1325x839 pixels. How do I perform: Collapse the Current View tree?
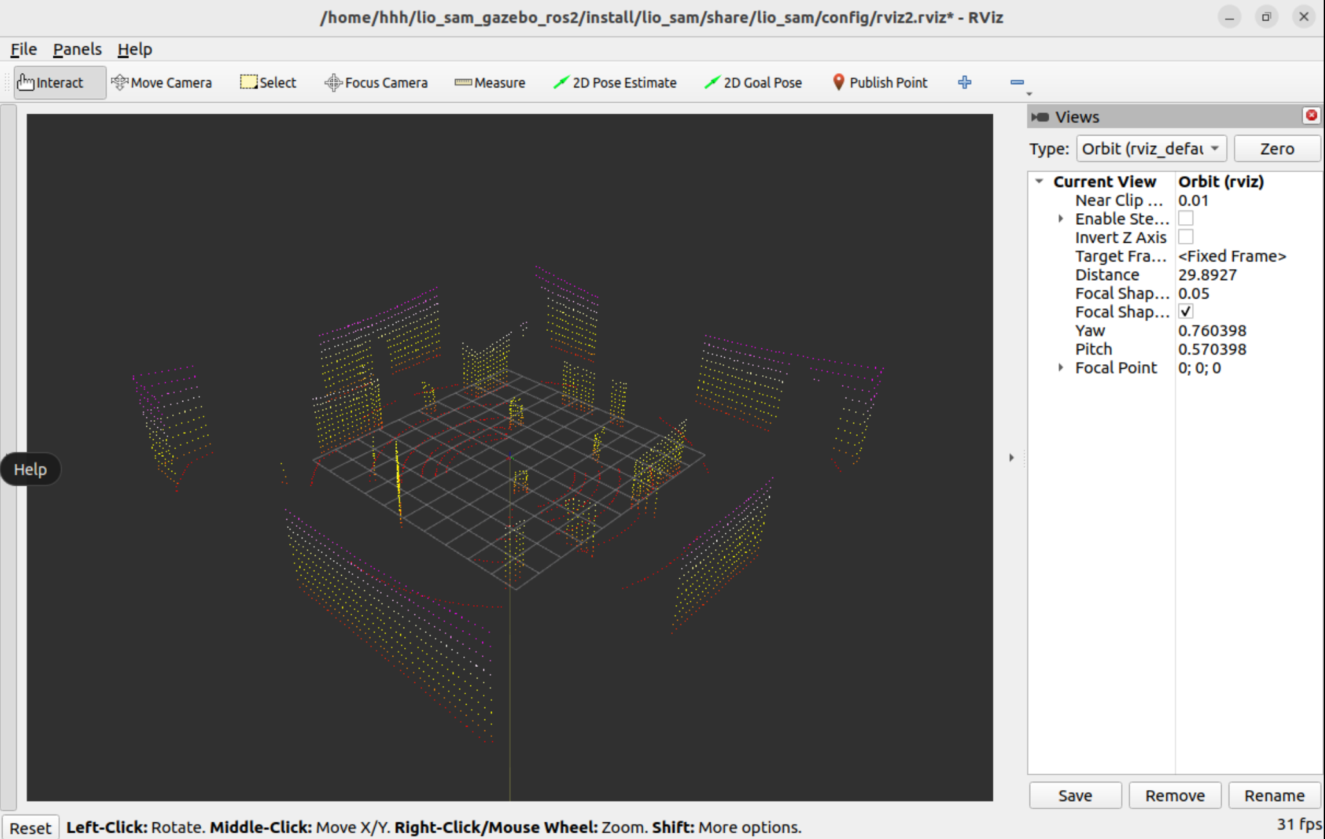click(x=1039, y=182)
